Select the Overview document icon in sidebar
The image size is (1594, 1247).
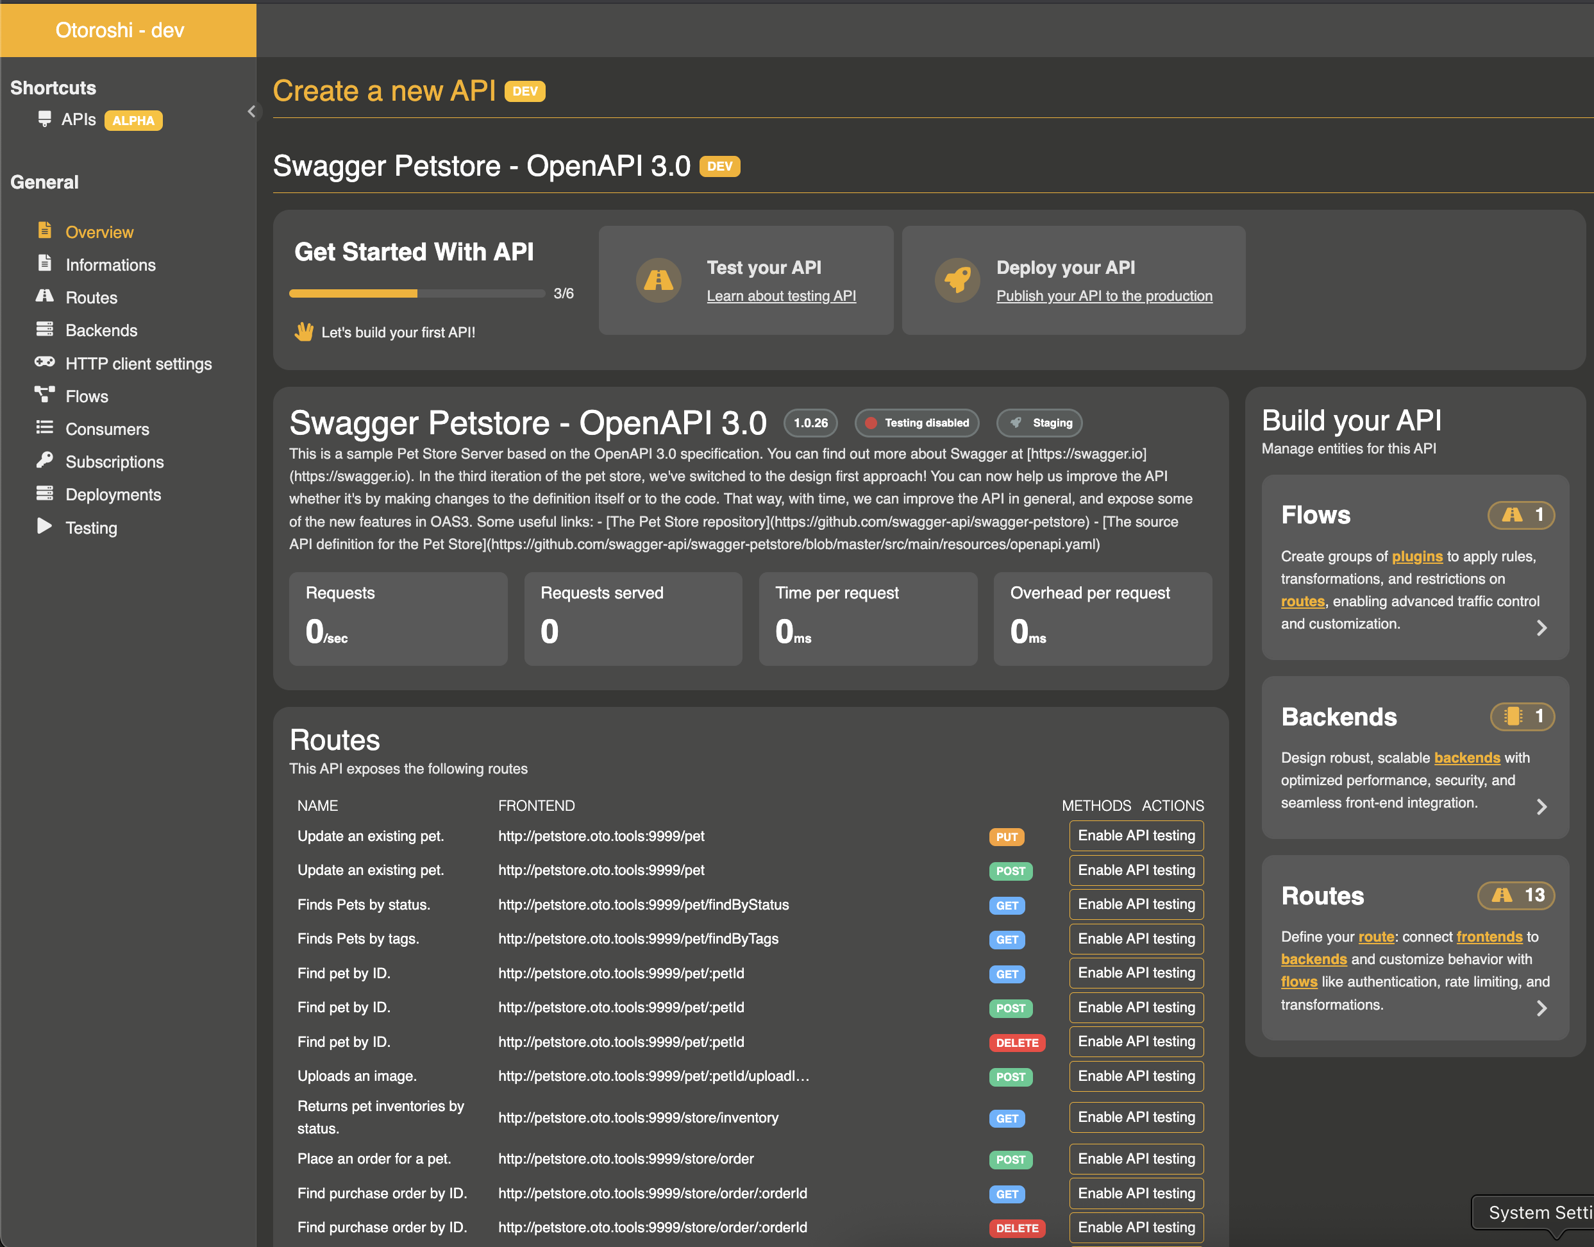44,231
